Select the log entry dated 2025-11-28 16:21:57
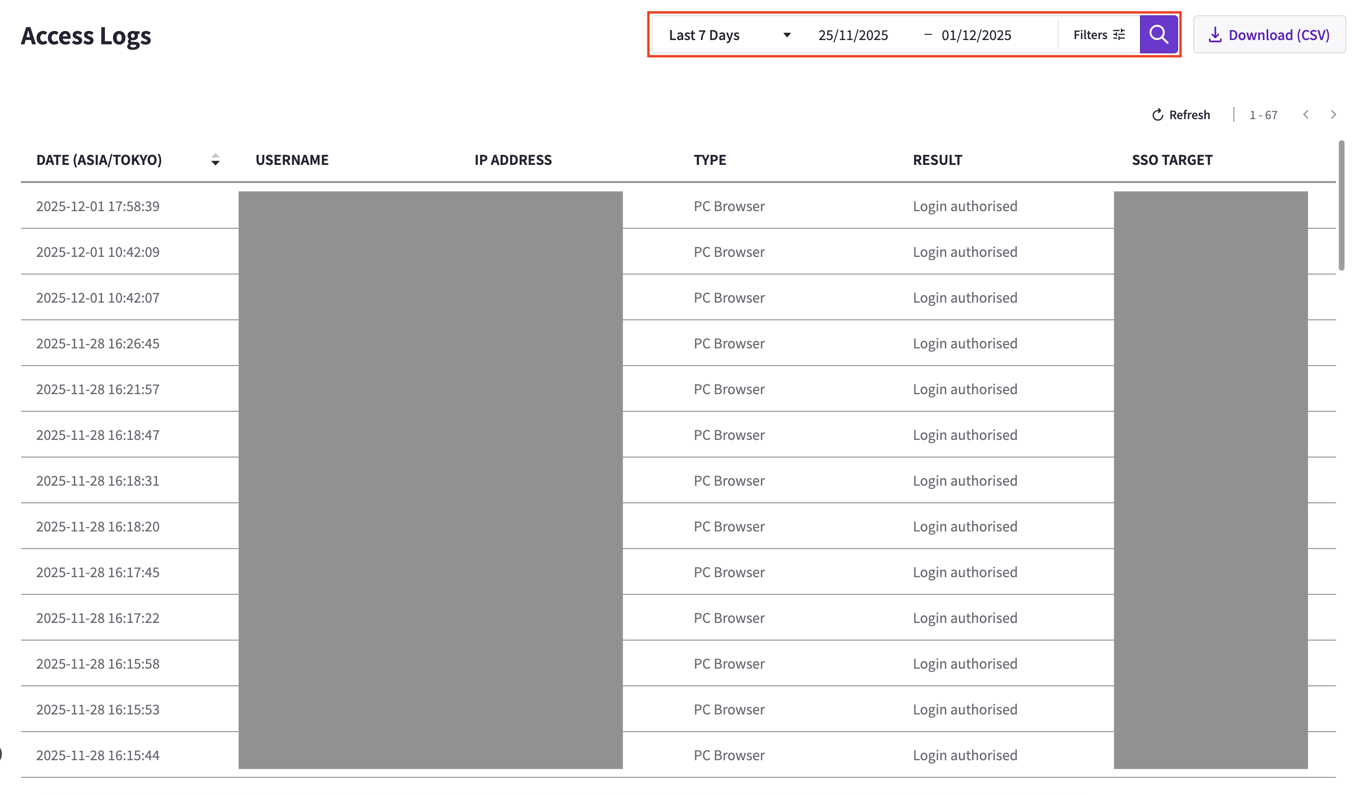1355x795 pixels. (x=678, y=389)
